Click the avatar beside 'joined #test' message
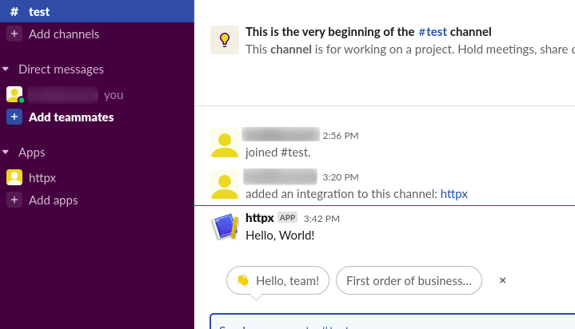Screen dimensions: 575x329 [x=225, y=143]
